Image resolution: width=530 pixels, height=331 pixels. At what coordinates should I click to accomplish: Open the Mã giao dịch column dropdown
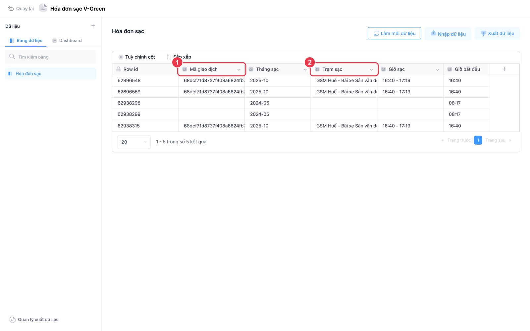click(239, 70)
